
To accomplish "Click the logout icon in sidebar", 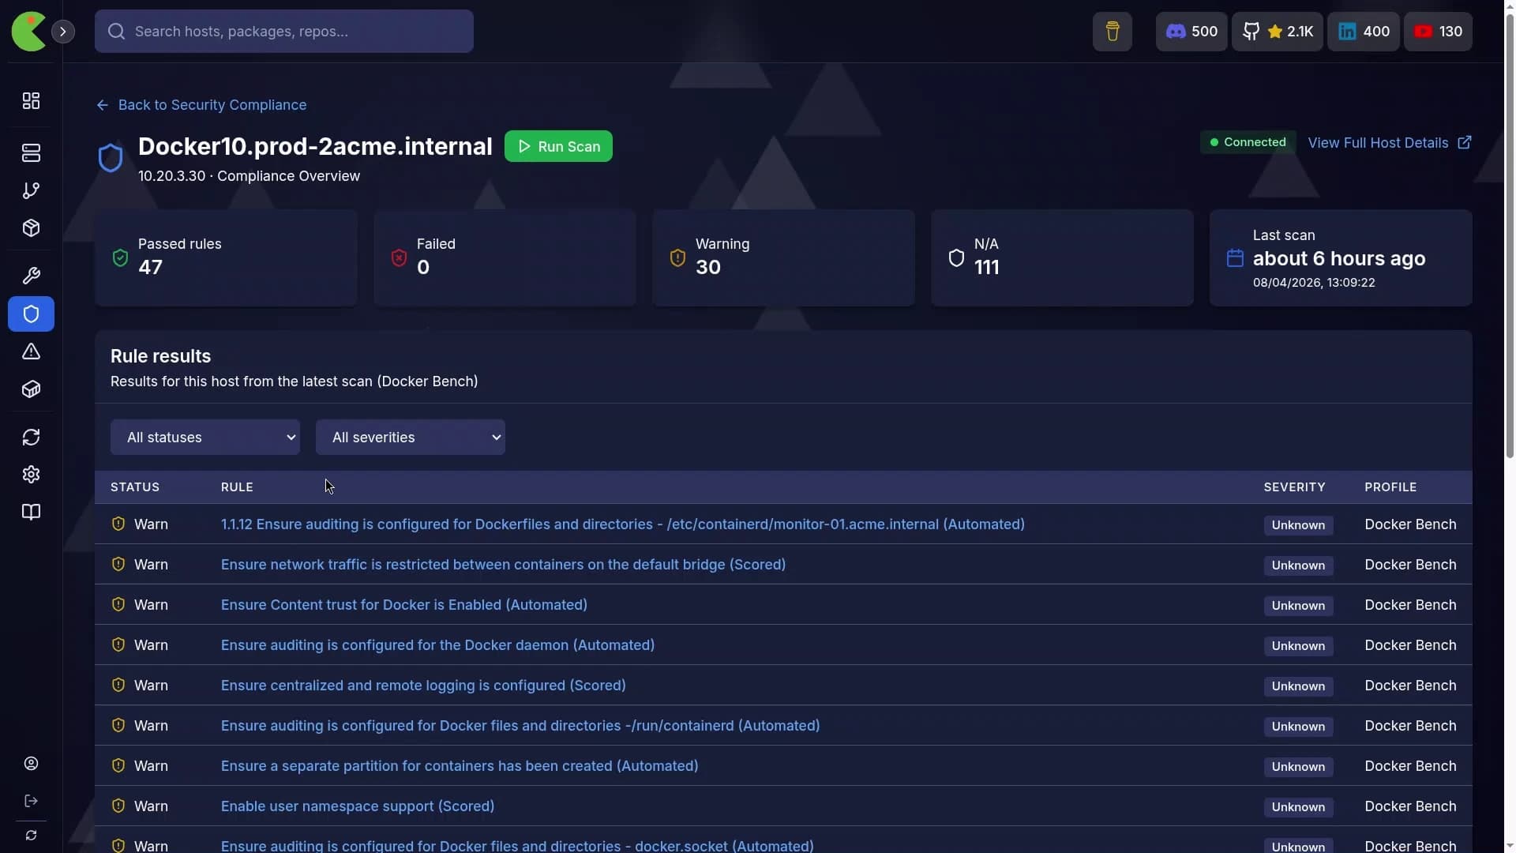I will (x=31, y=801).
